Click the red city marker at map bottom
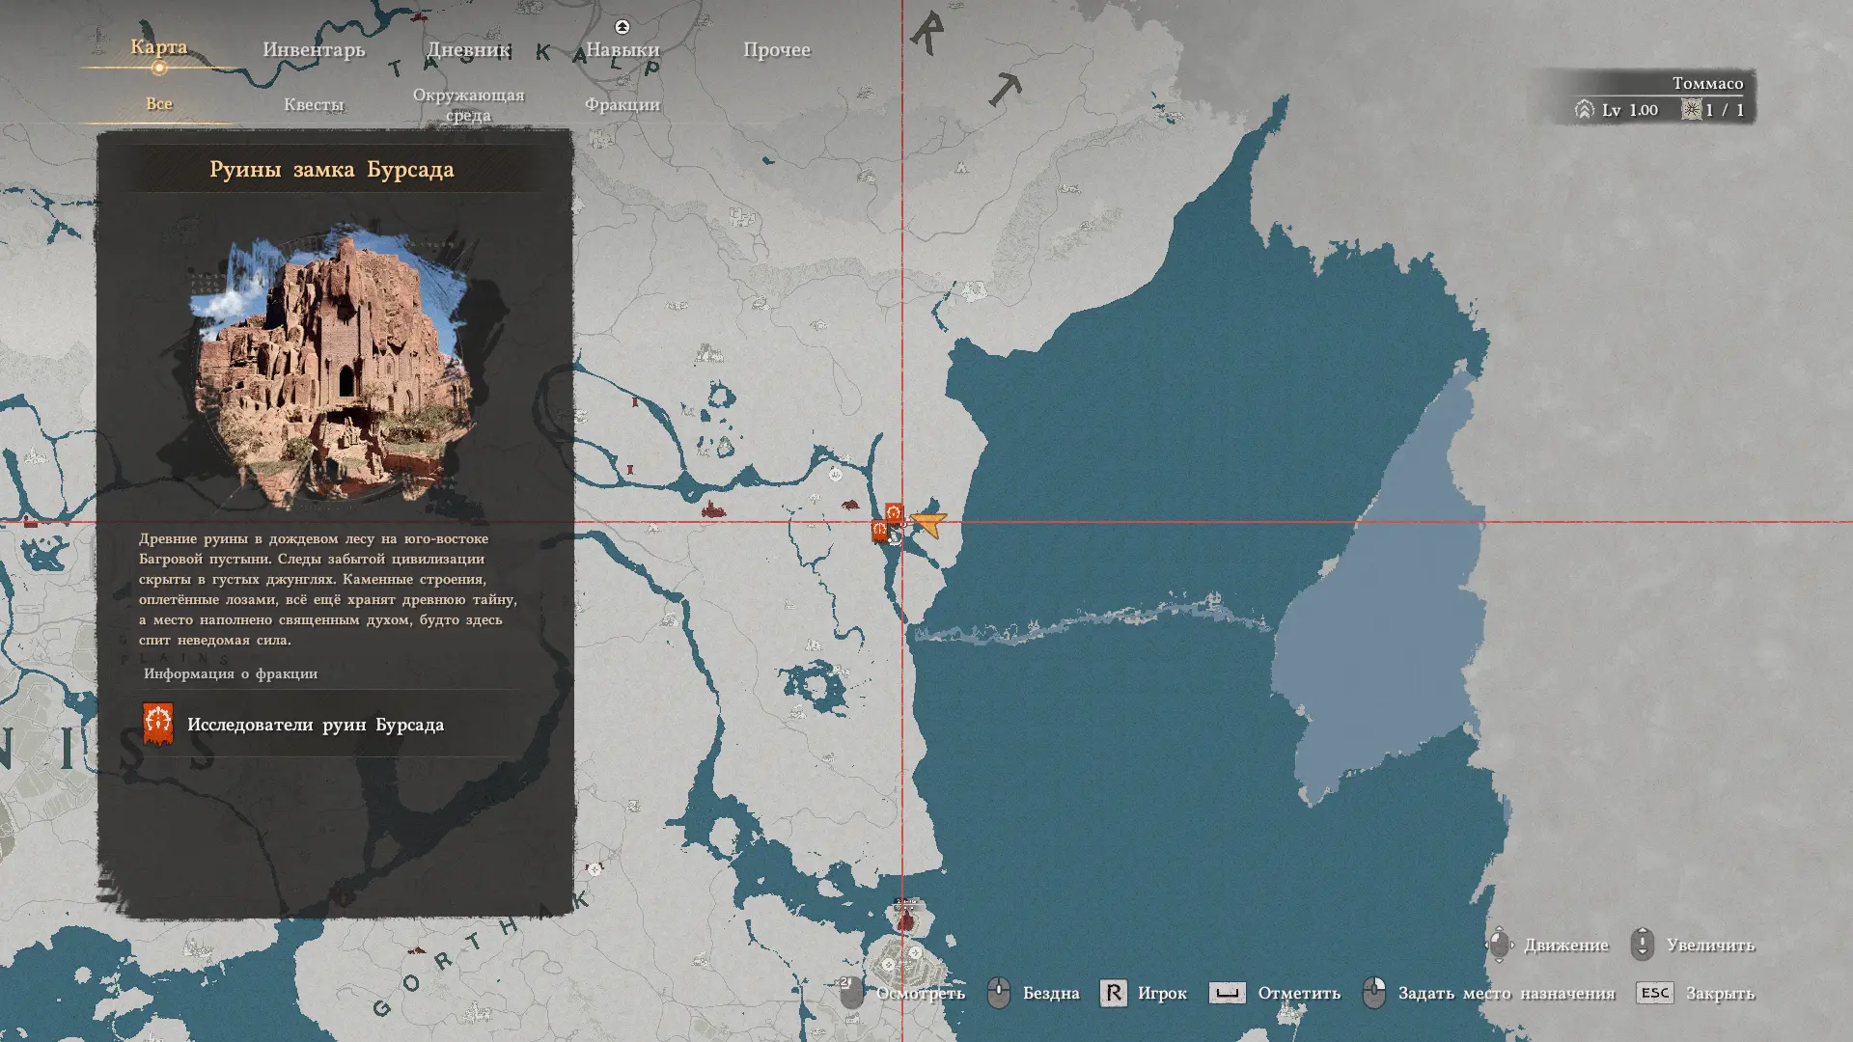 pyautogui.click(x=905, y=921)
